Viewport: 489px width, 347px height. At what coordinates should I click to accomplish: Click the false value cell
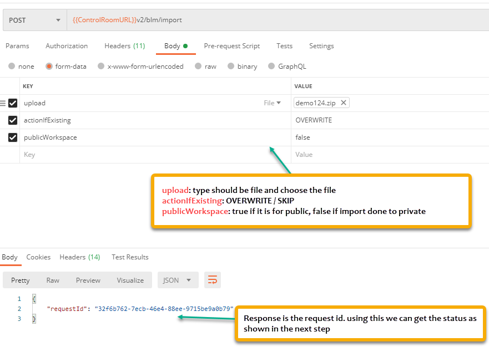[x=390, y=137]
